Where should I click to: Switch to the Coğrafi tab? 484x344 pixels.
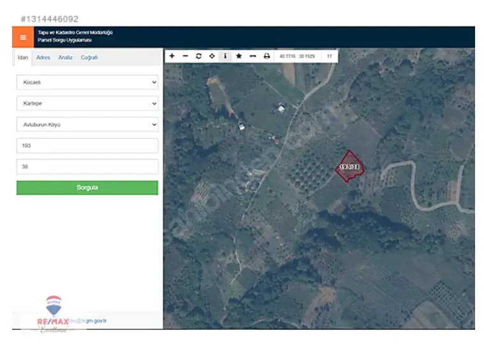click(89, 57)
